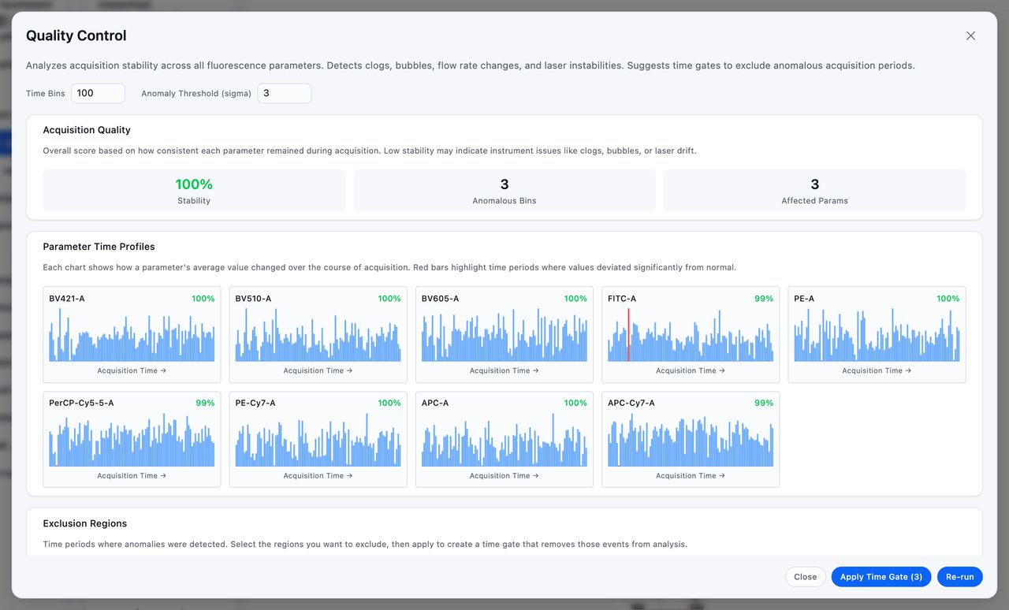1009x610 pixels.
Task: Click Acquisition Time label under APC-A
Action: [504, 475]
